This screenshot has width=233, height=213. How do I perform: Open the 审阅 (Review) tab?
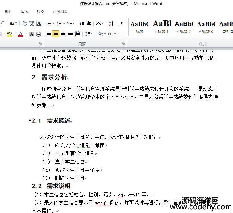[25, 12]
